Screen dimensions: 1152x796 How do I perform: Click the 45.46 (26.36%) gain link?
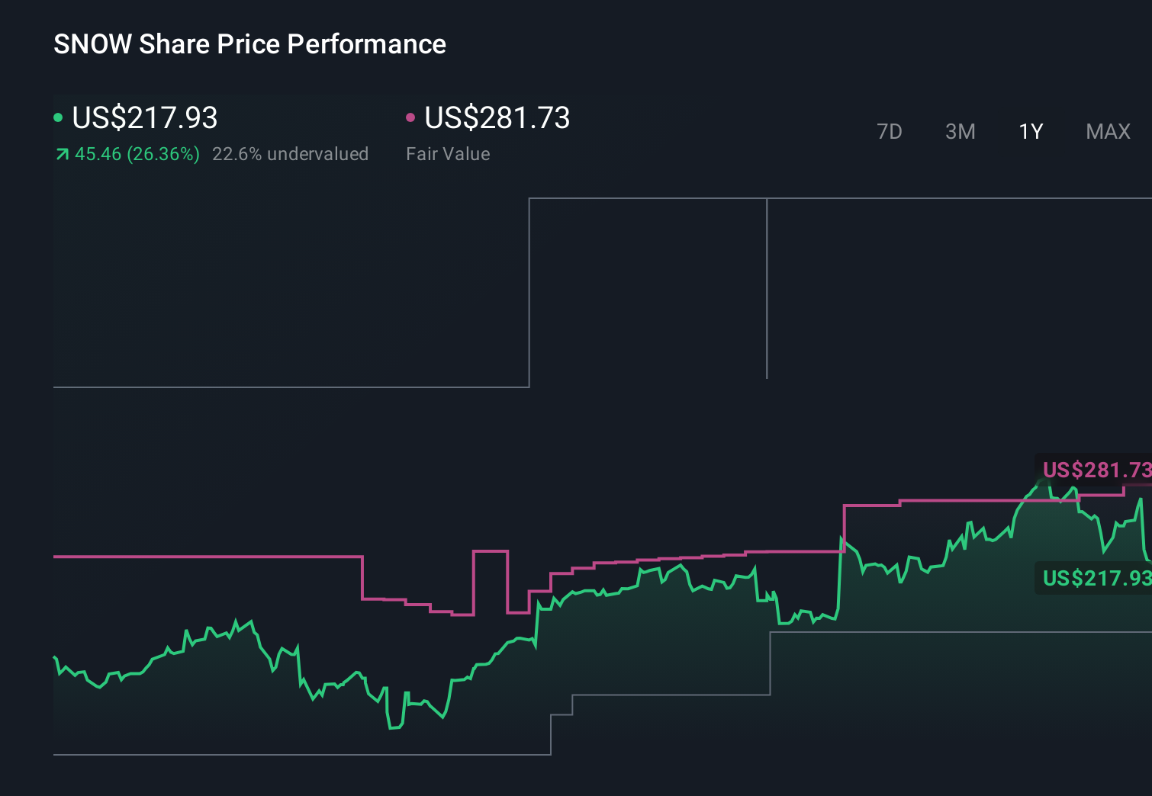coord(136,154)
